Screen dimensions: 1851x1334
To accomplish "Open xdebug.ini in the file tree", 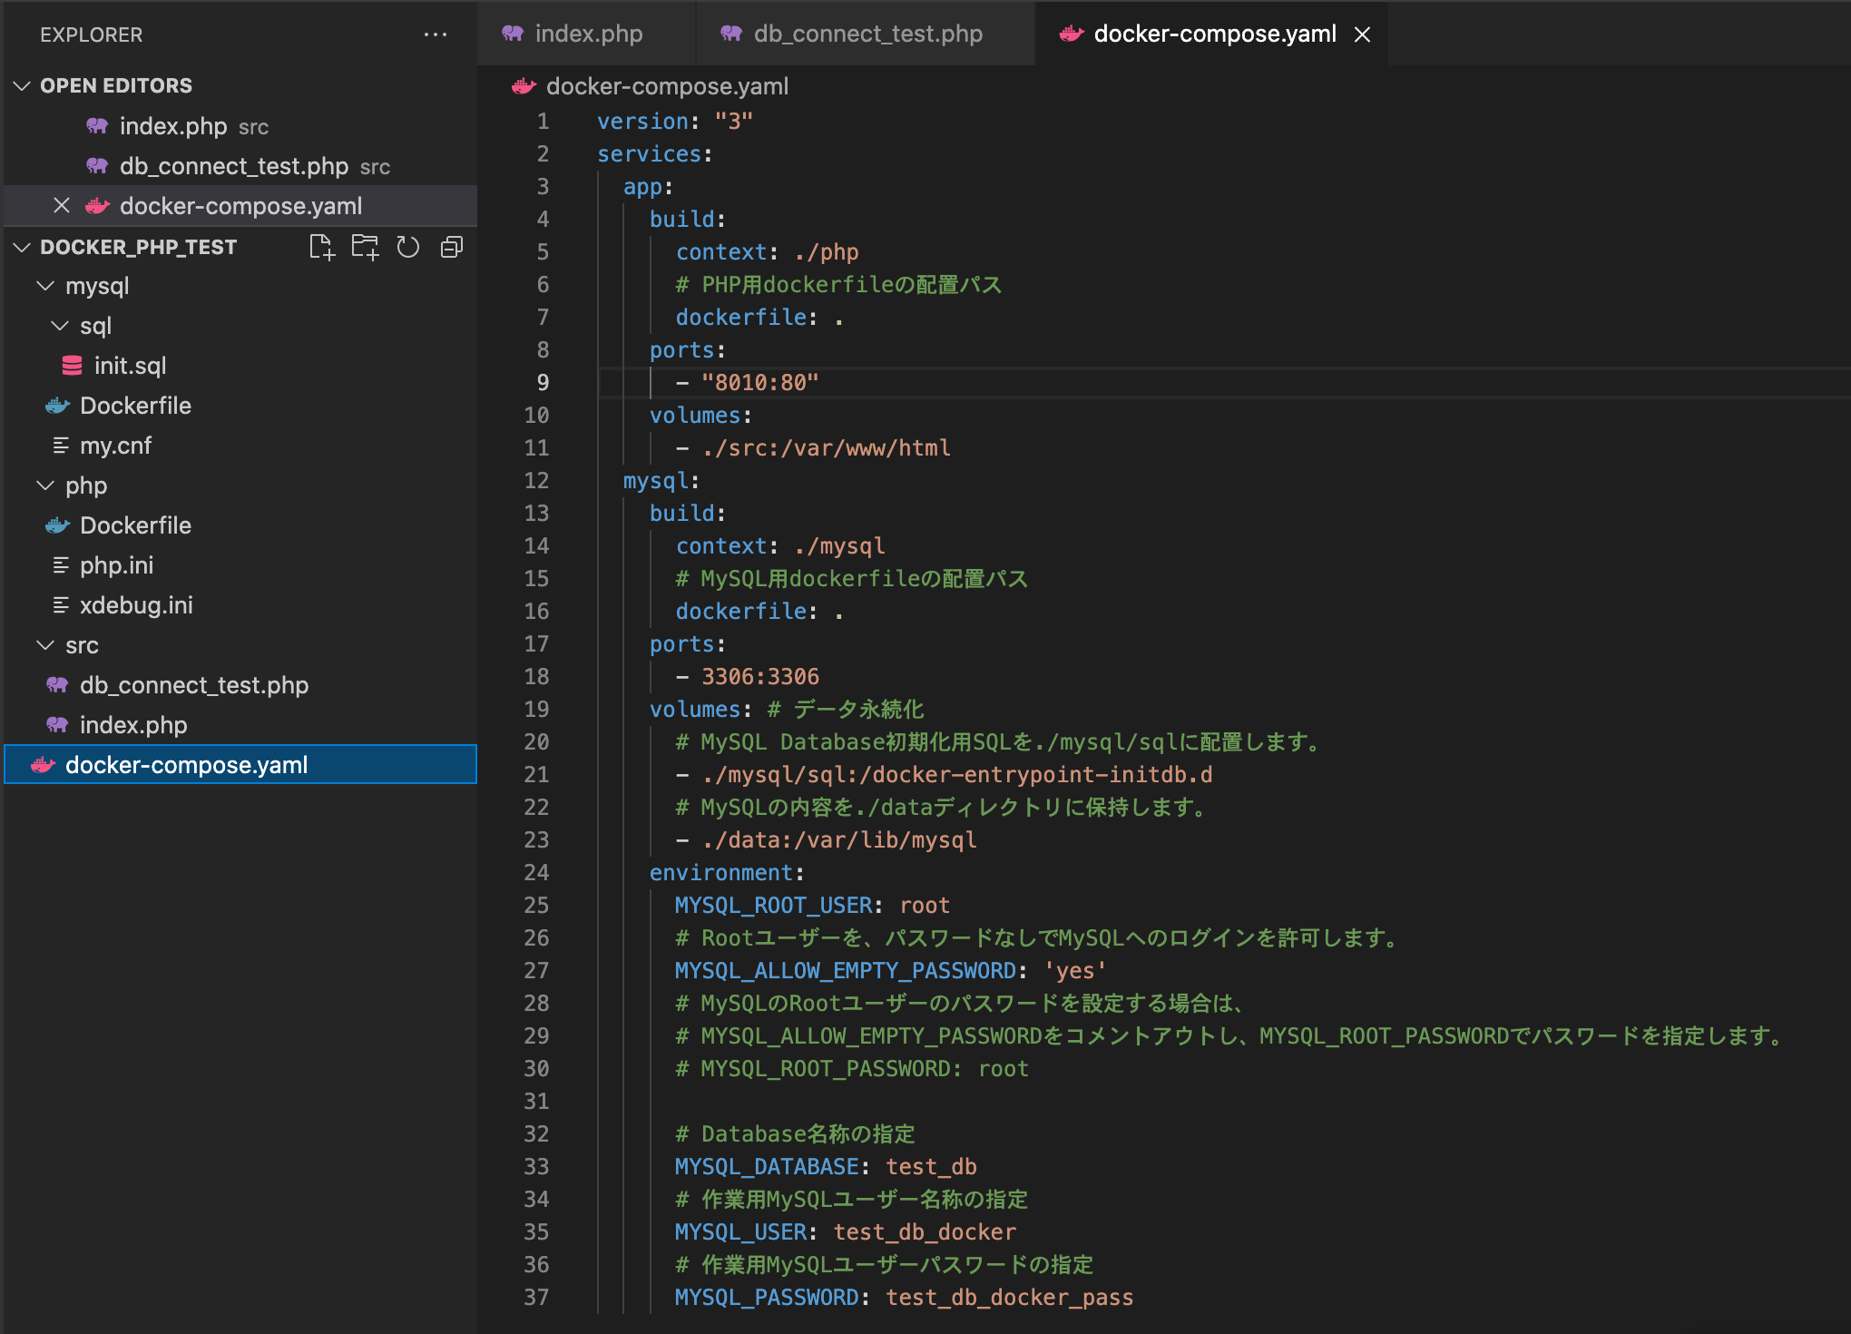I will coord(240,605).
